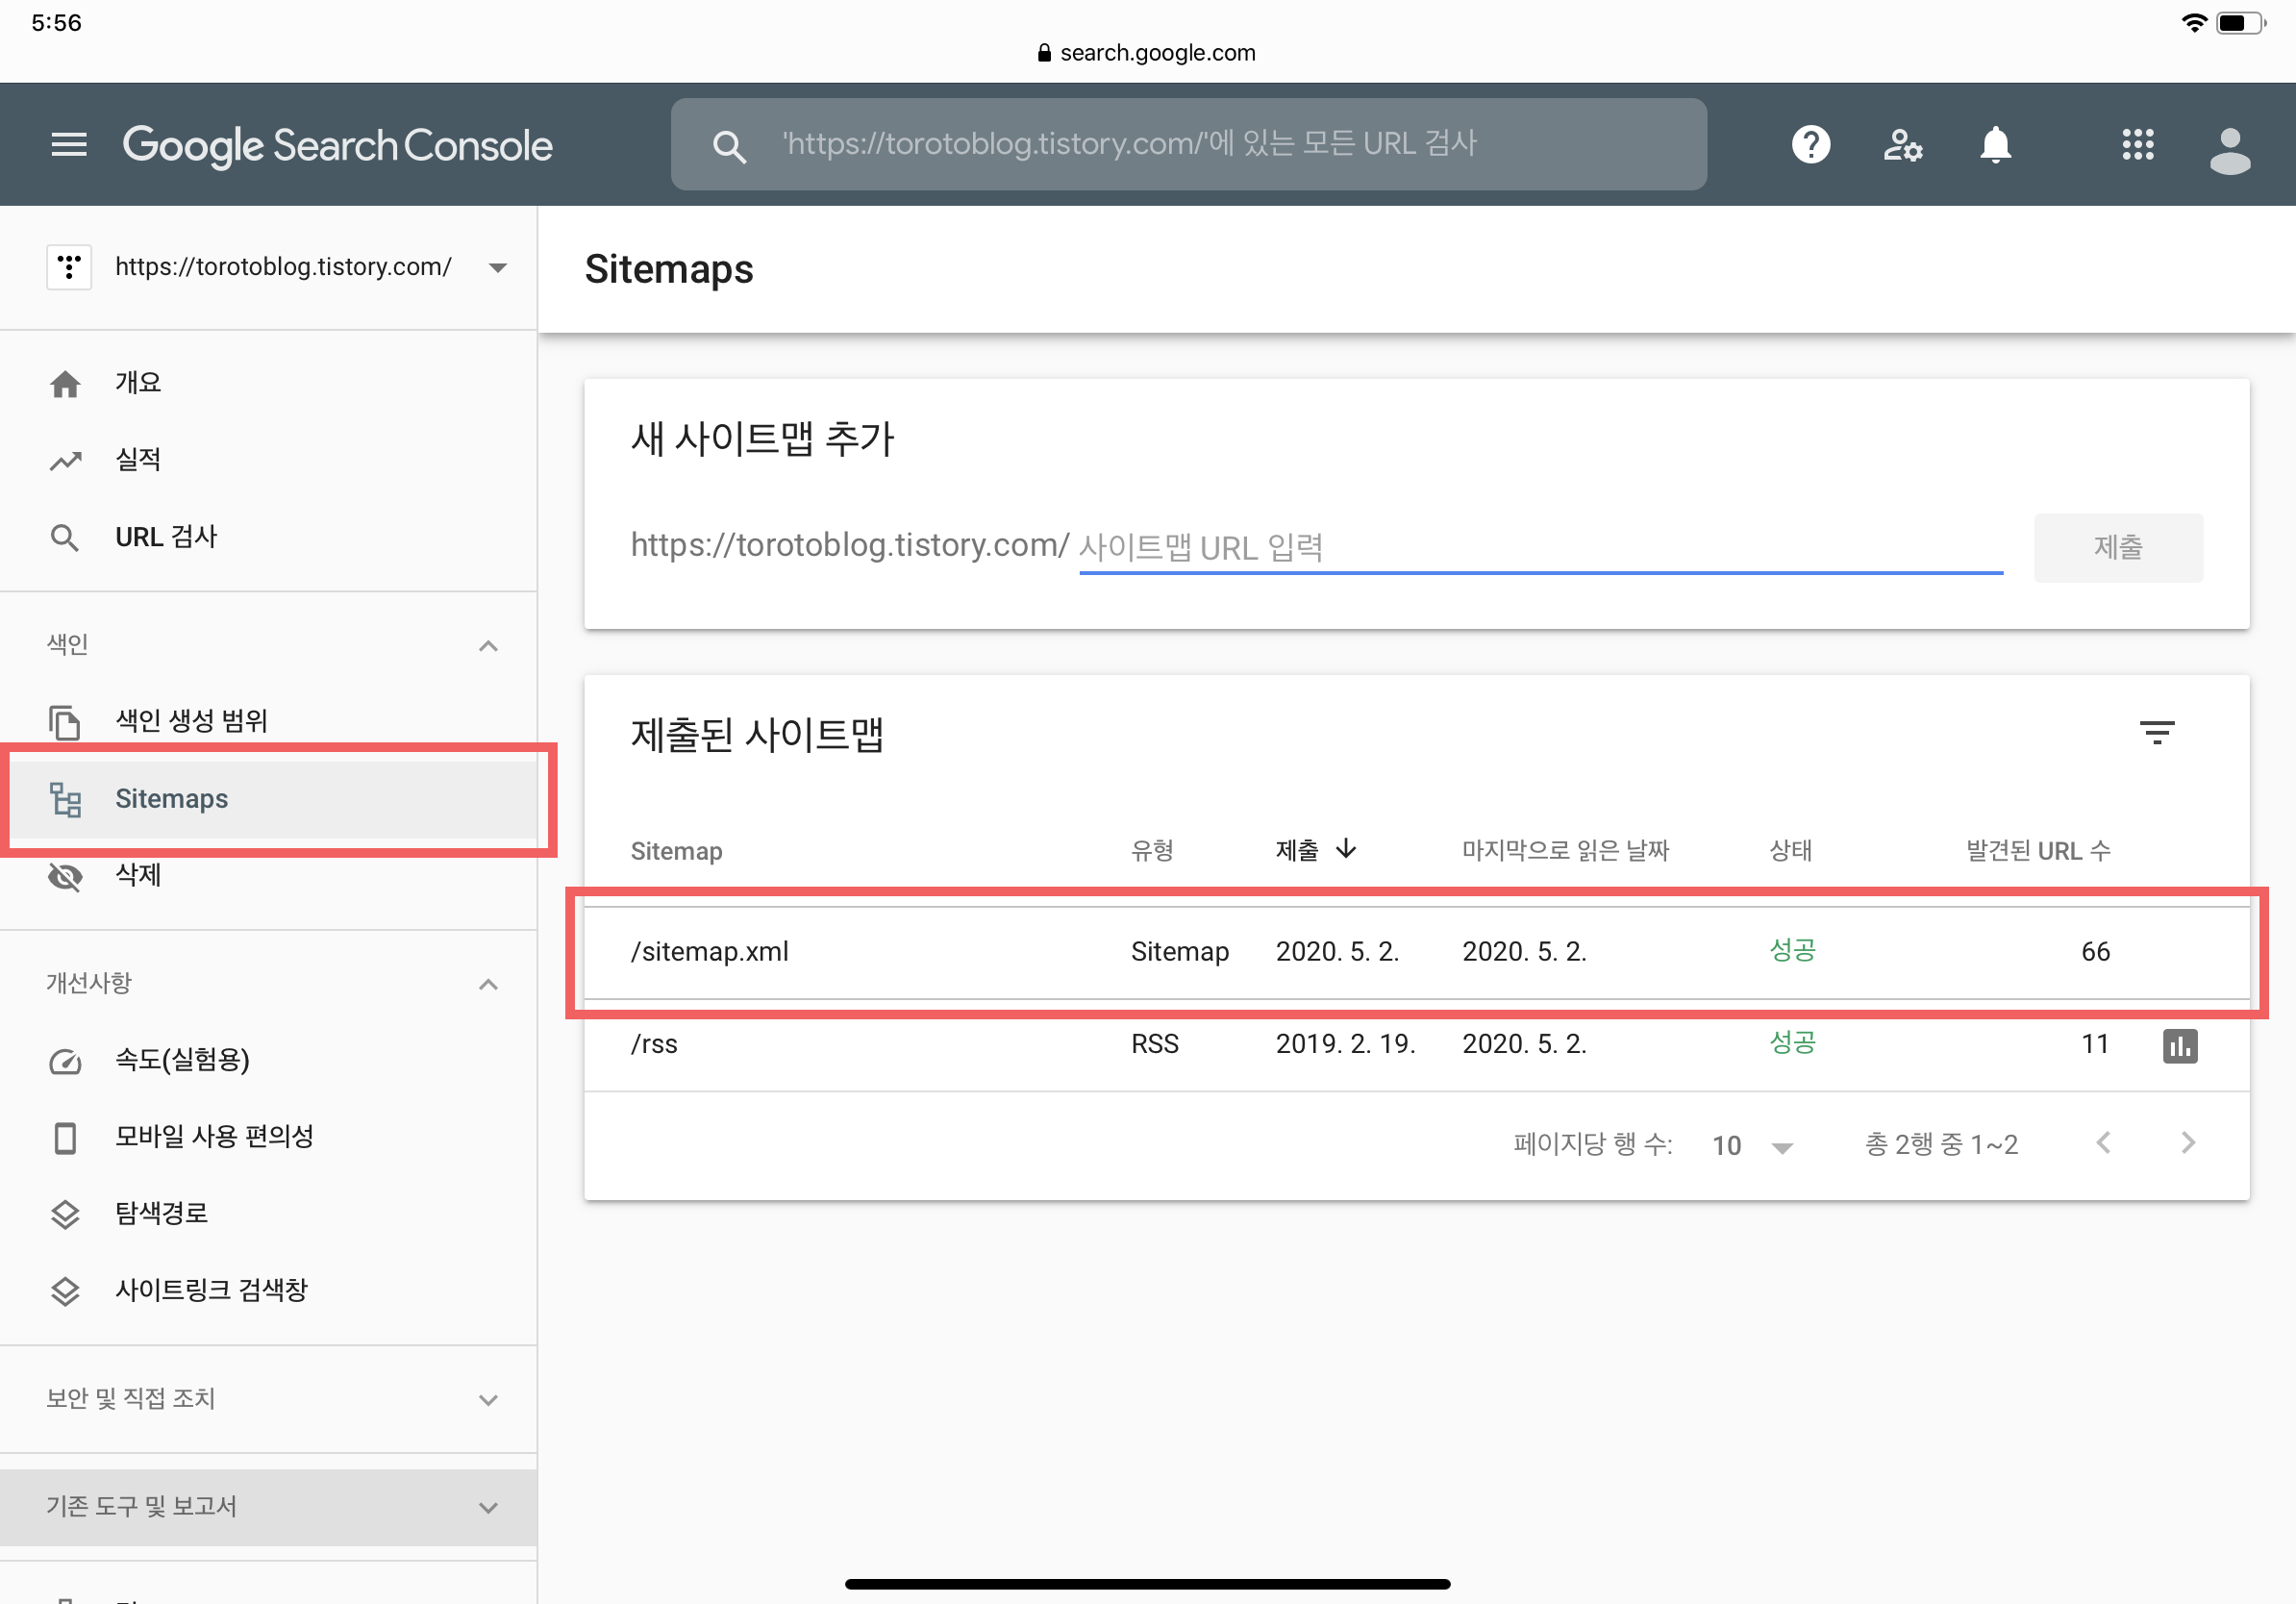This screenshot has width=2296, height=1604.
Task: Collapse the 색인 section
Action: (x=488, y=645)
